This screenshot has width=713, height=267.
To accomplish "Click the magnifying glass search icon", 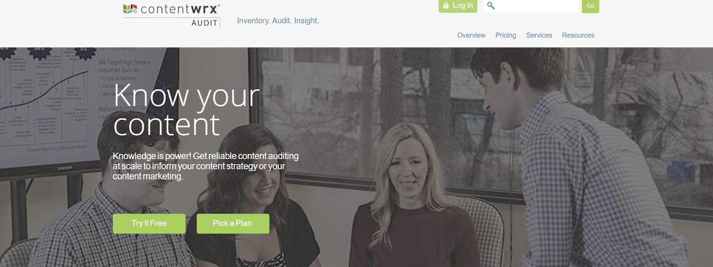I will coord(491,6).
